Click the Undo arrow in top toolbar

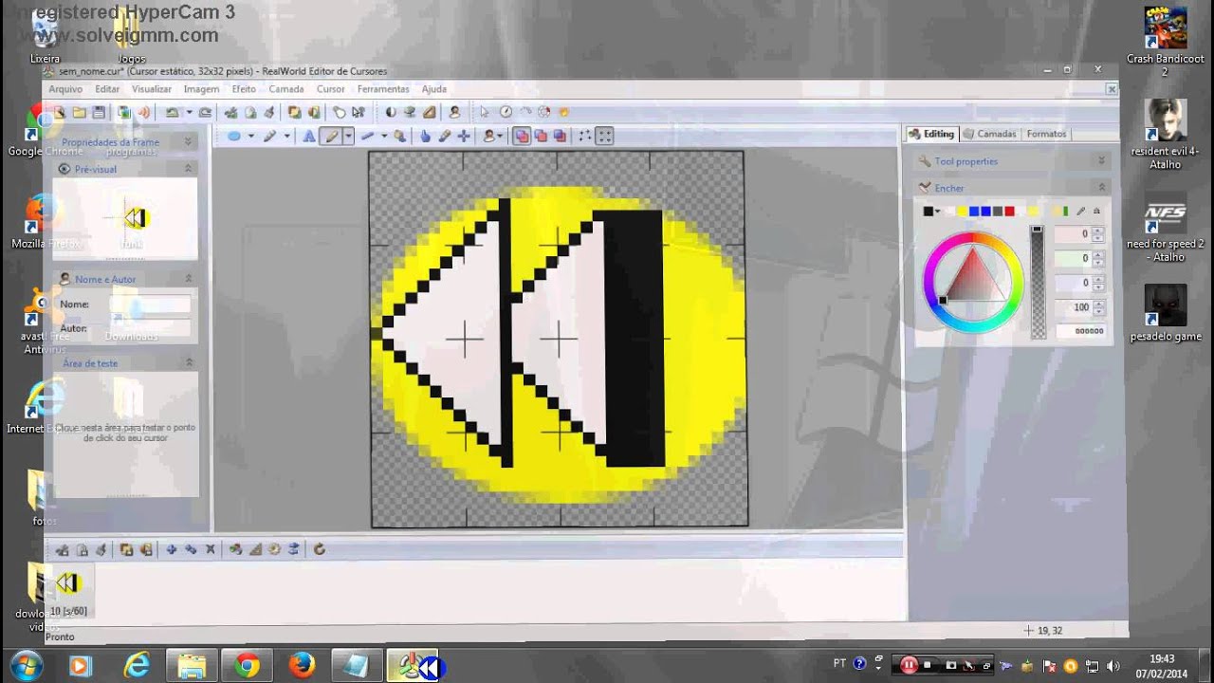172,112
